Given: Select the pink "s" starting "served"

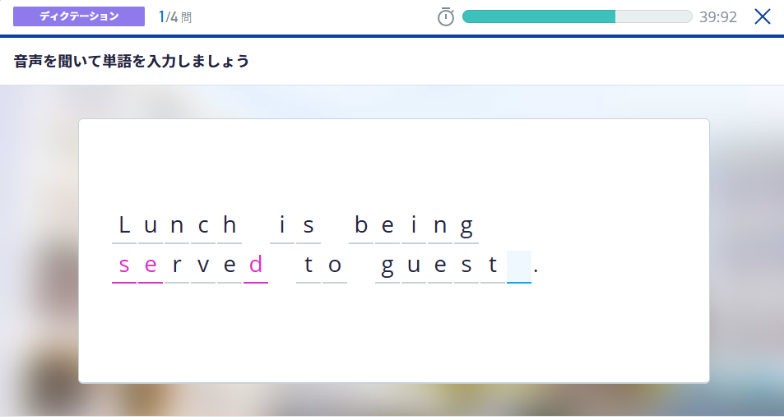Looking at the screenshot, I should 124,265.
